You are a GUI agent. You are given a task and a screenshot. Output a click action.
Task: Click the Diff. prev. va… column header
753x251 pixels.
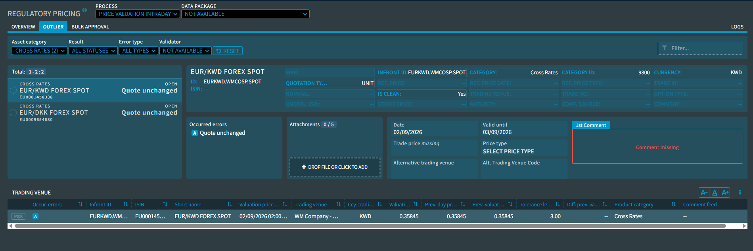click(x=583, y=204)
